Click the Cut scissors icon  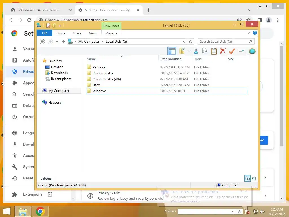[196, 51]
